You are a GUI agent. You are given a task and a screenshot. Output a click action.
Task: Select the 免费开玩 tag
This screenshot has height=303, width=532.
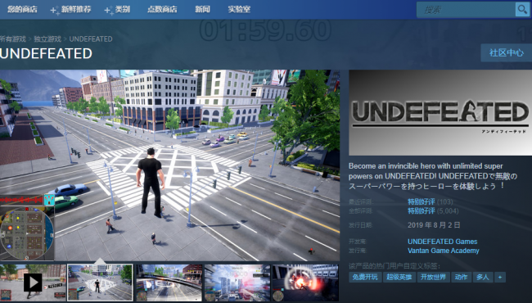[365, 278]
